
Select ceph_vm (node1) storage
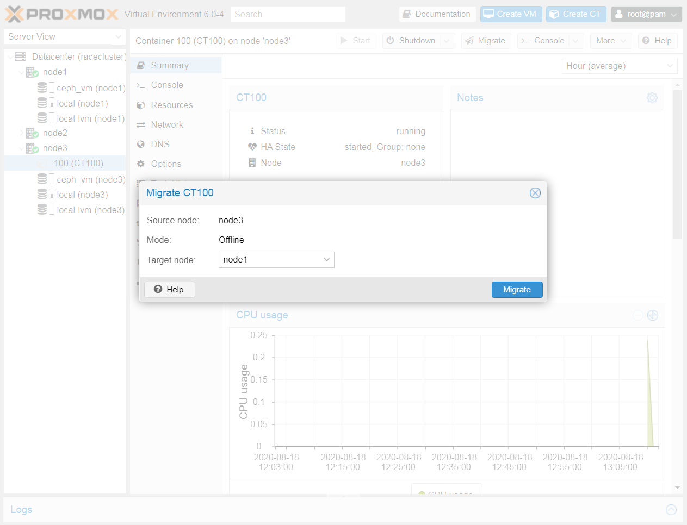(x=91, y=88)
